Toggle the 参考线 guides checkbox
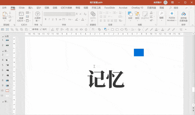Viewport: 195px width, 115px height. (31, 29)
